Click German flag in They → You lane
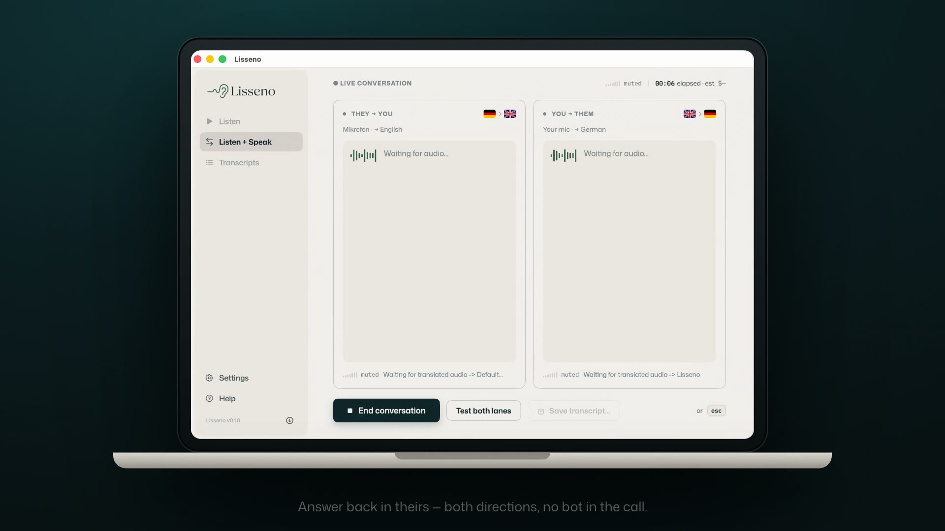Viewport: 945px width, 531px height. pos(489,114)
